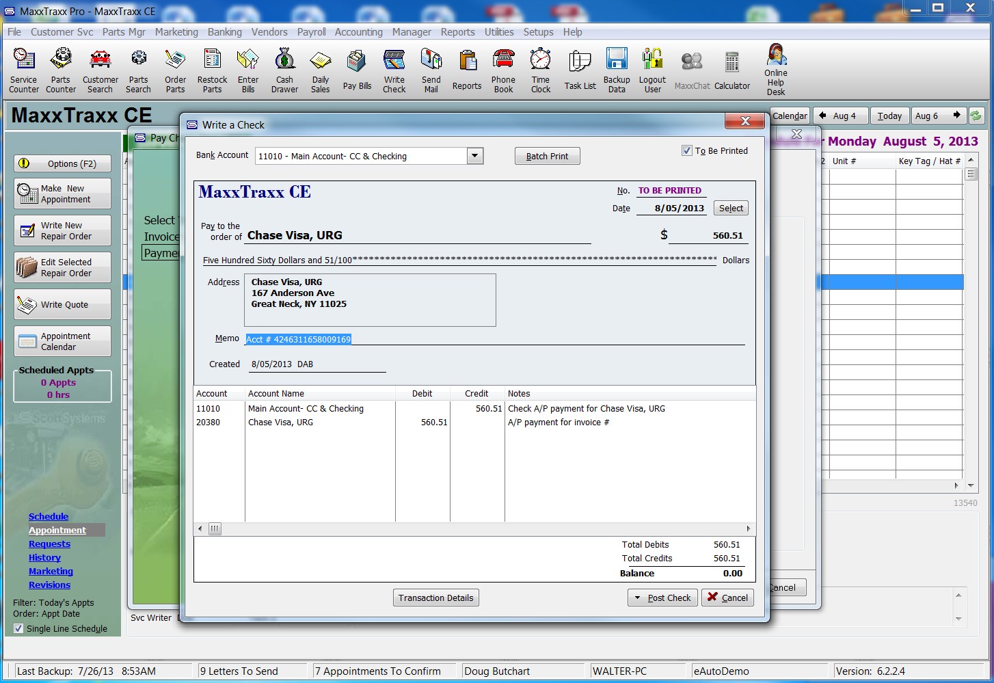The height and width of the screenshot is (683, 994).
Task: Open the Utilities menu
Action: pyautogui.click(x=499, y=32)
